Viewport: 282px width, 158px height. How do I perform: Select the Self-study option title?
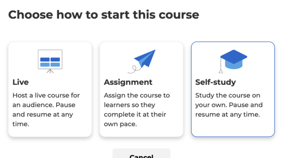coord(215,82)
